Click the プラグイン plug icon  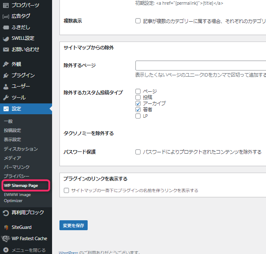pyautogui.click(x=6, y=75)
